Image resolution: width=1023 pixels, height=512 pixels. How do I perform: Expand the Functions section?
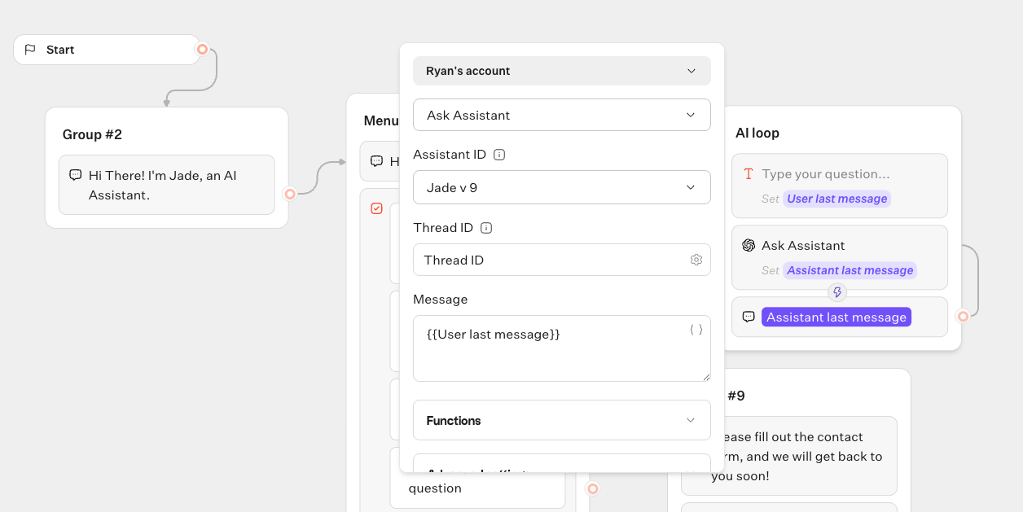(x=561, y=420)
